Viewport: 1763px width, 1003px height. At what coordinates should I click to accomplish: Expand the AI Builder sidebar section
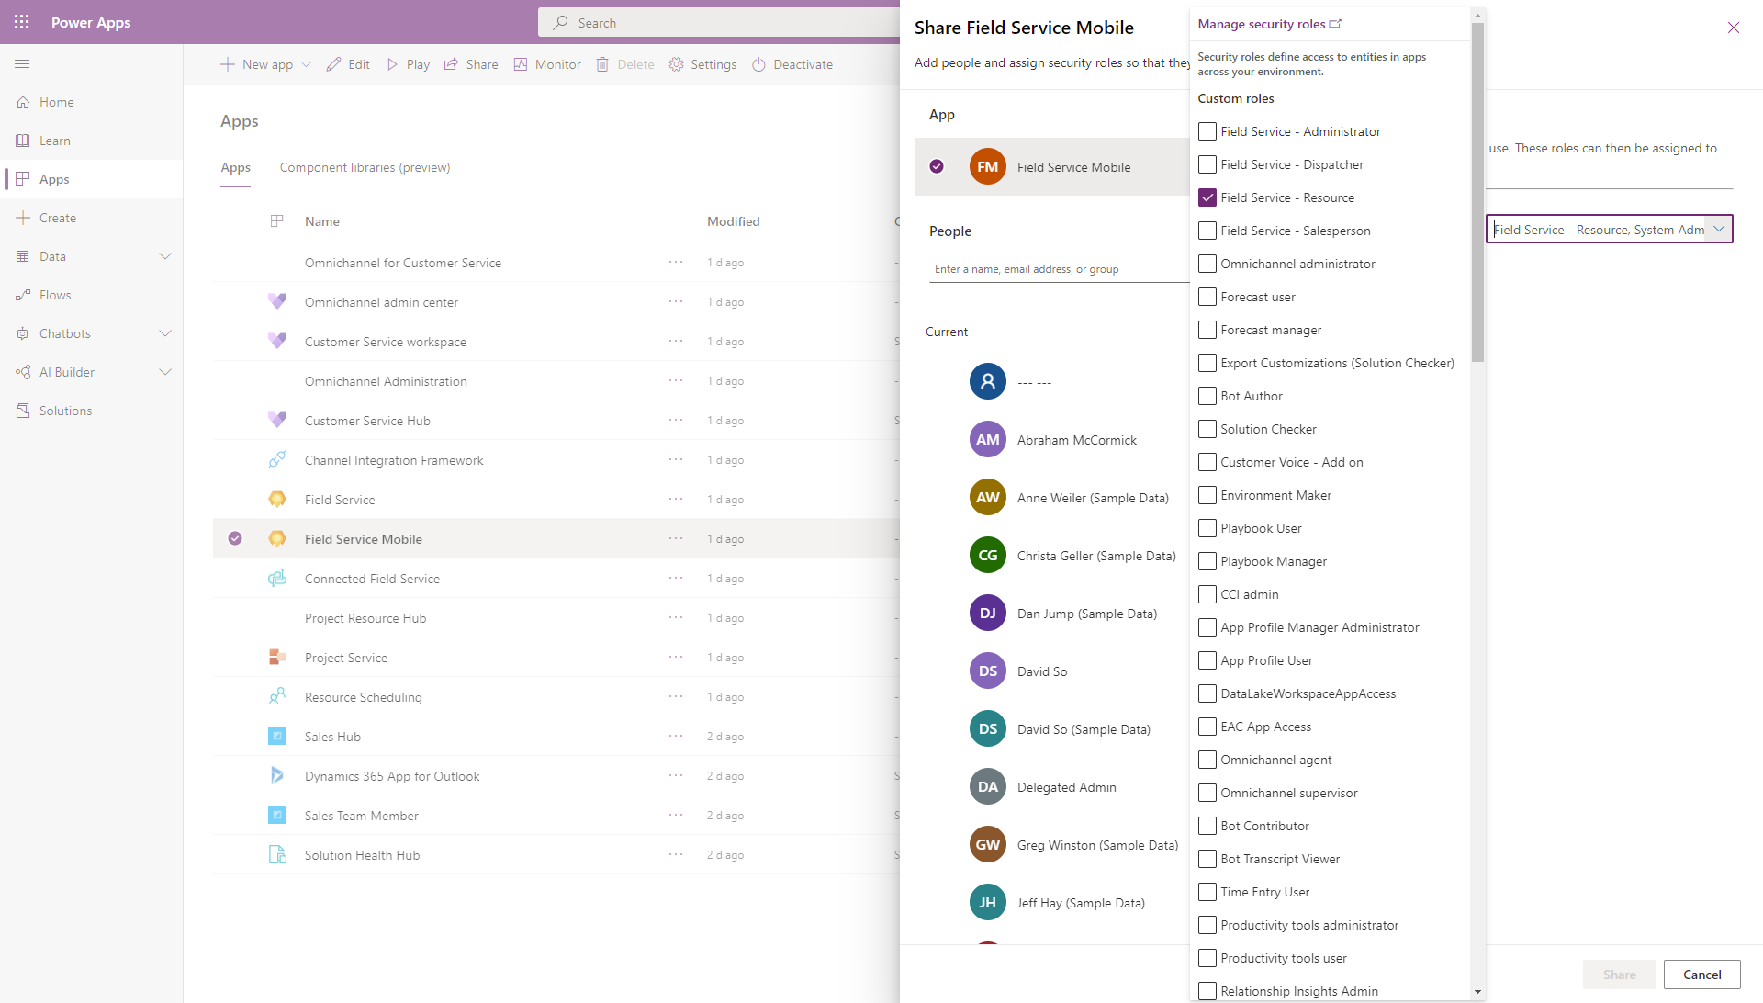[167, 372]
